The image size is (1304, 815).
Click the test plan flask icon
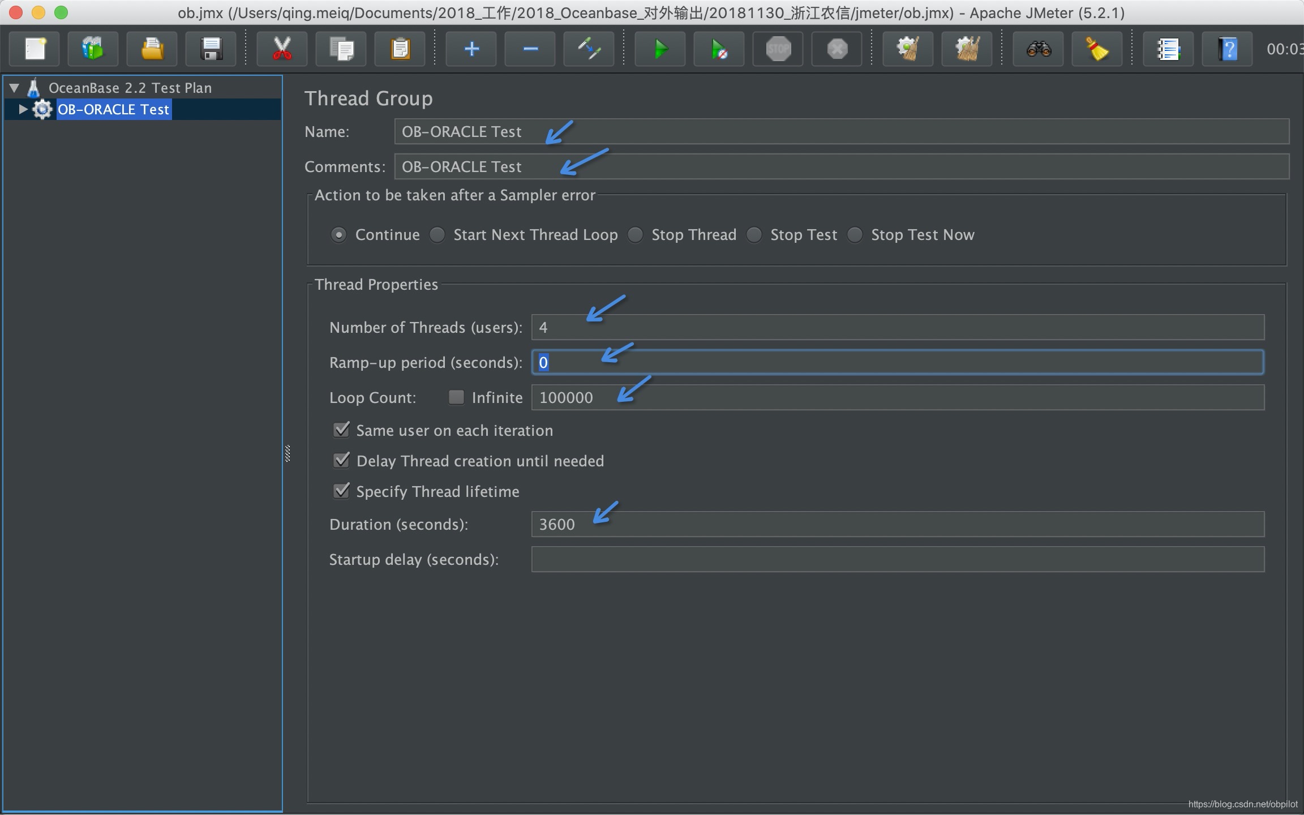(34, 88)
